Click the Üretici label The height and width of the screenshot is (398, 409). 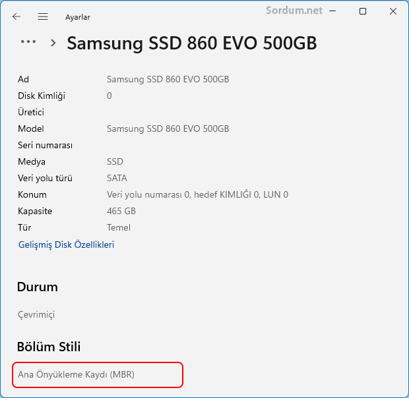31,112
